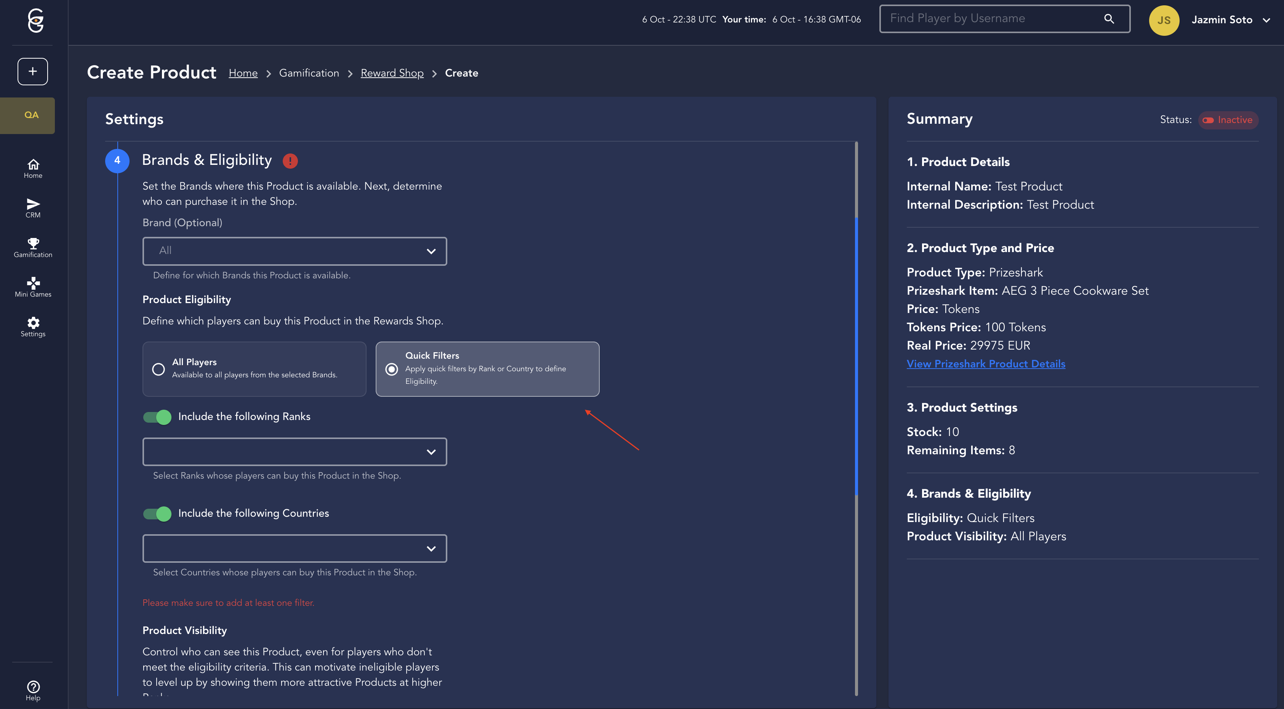Open the Ranks selection dropdown

(295, 452)
